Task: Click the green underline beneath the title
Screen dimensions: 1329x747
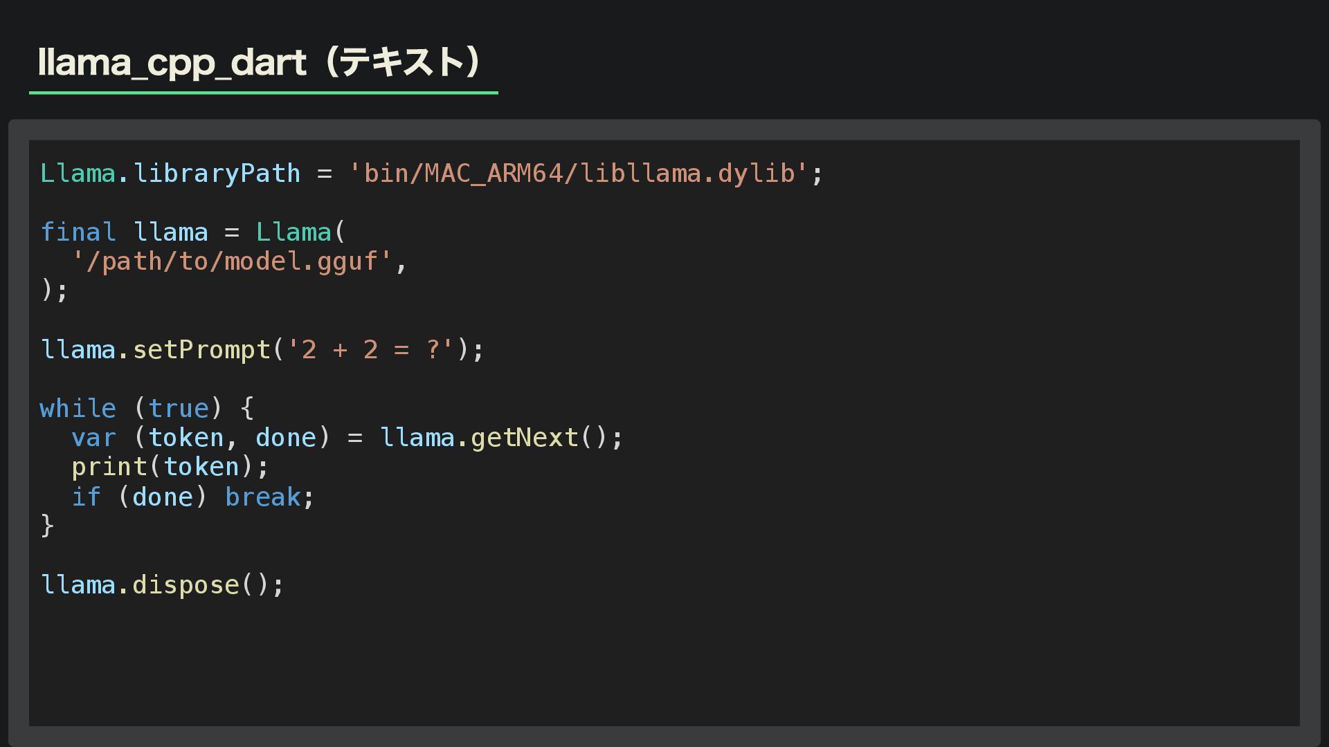Action: [x=263, y=92]
